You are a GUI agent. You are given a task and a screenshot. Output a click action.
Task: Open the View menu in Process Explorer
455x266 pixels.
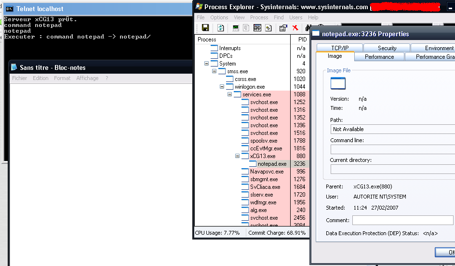click(239, 17)
